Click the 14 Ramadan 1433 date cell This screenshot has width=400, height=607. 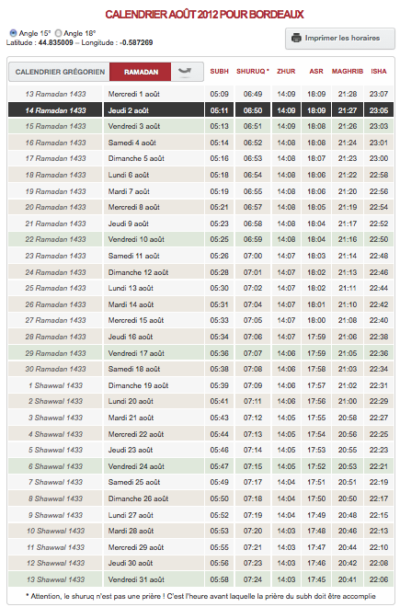55,110
